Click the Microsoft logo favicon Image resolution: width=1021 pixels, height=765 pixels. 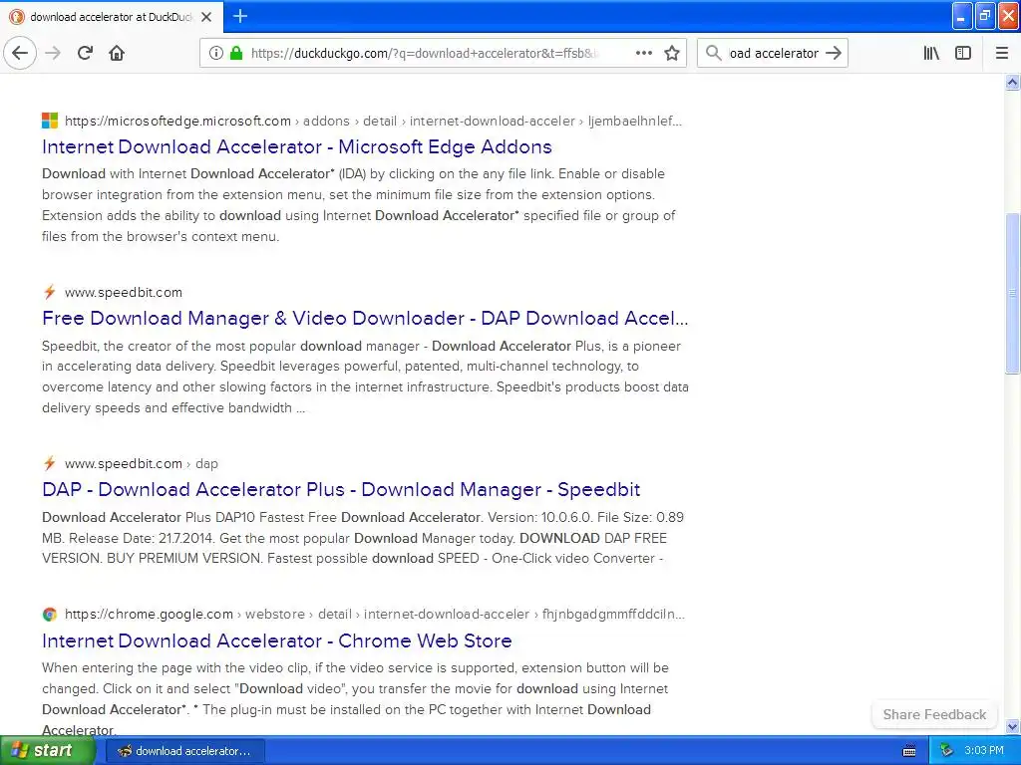50,121
